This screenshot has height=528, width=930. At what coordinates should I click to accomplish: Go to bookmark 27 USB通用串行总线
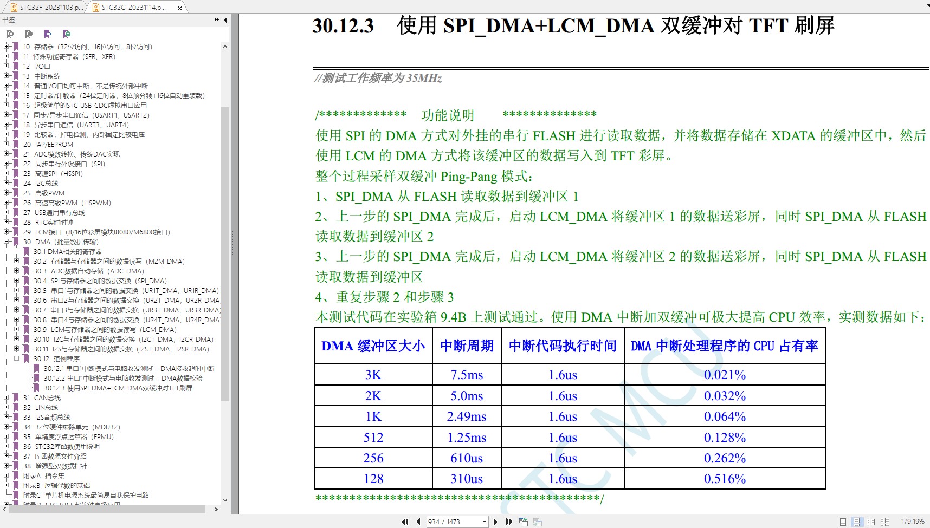(x=54, y=213)
